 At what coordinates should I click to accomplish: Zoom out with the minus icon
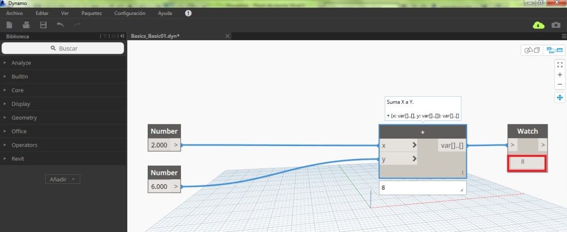point(560,84)
